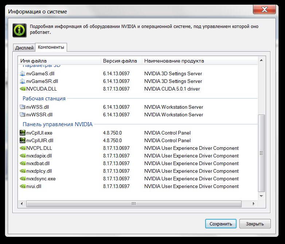This screenshot has height=244, width=285.
Task: Click the nvxdplcy.dll NVIDIA icon
Action: 22,171
